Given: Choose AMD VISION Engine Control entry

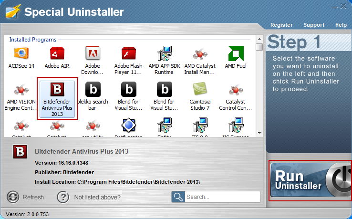Looking at the screenshot, I should point(21,90).
